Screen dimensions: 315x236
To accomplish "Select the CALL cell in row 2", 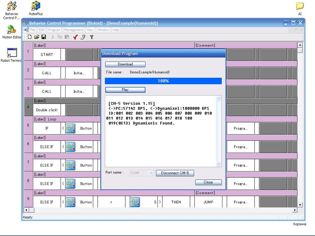I will (47, 73).
